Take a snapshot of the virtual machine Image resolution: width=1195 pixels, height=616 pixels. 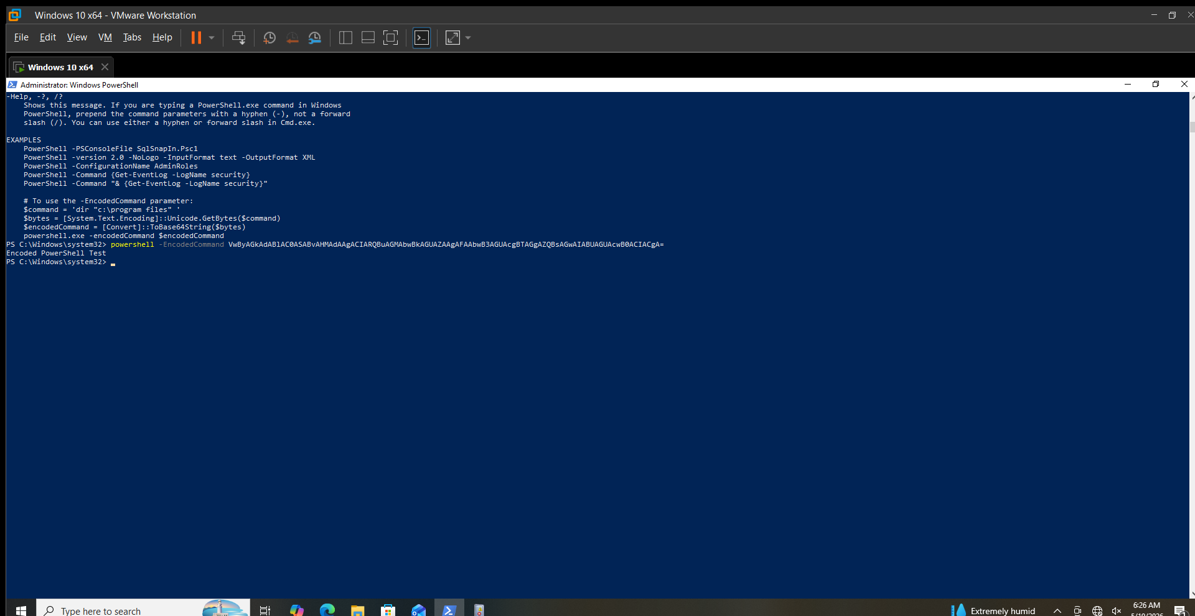click(269, 38)
